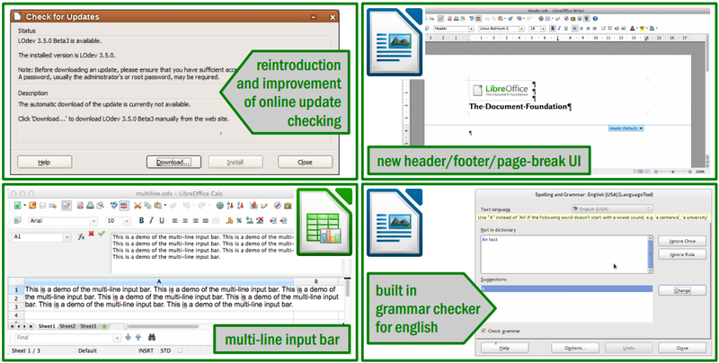Switch to Sheet2 tab in Calc
719x363 pixels.
pyautogui.click(x=67, y=326)
